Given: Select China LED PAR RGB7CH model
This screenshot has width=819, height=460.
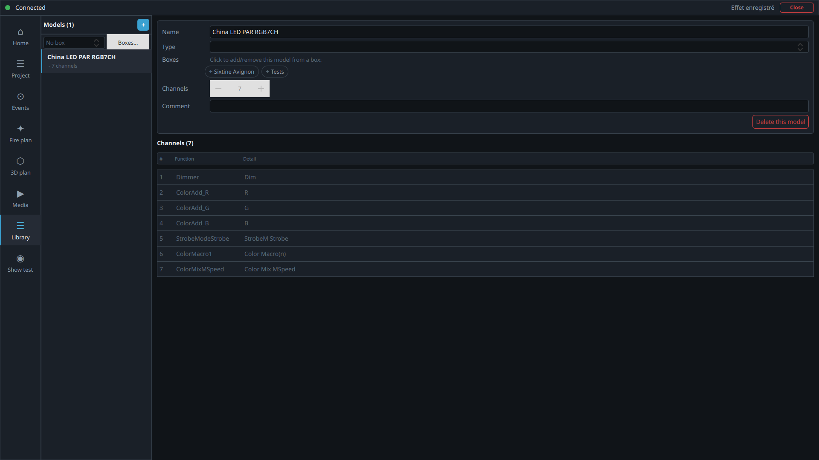Looking at the screenshot, I should (96, 61).
